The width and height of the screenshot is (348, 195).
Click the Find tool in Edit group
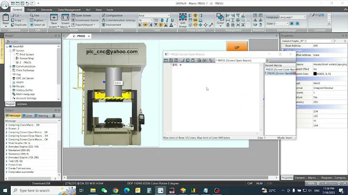tap(35, 15)
